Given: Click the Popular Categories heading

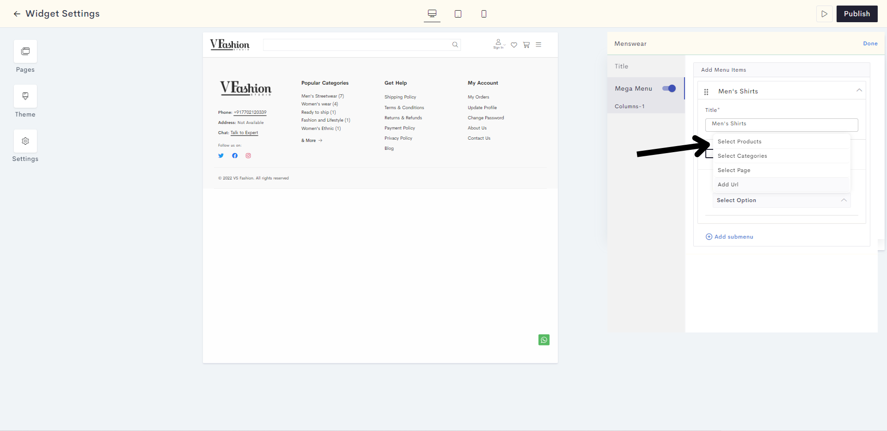Looking at the screenshot, I should coord(325,83).
